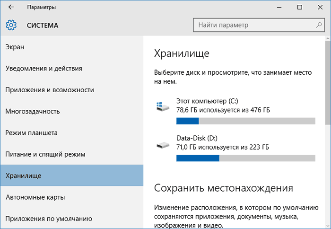Click the back arrow in title bar
Viewport: 331px width, 229px height.
[x=11, y=7]
